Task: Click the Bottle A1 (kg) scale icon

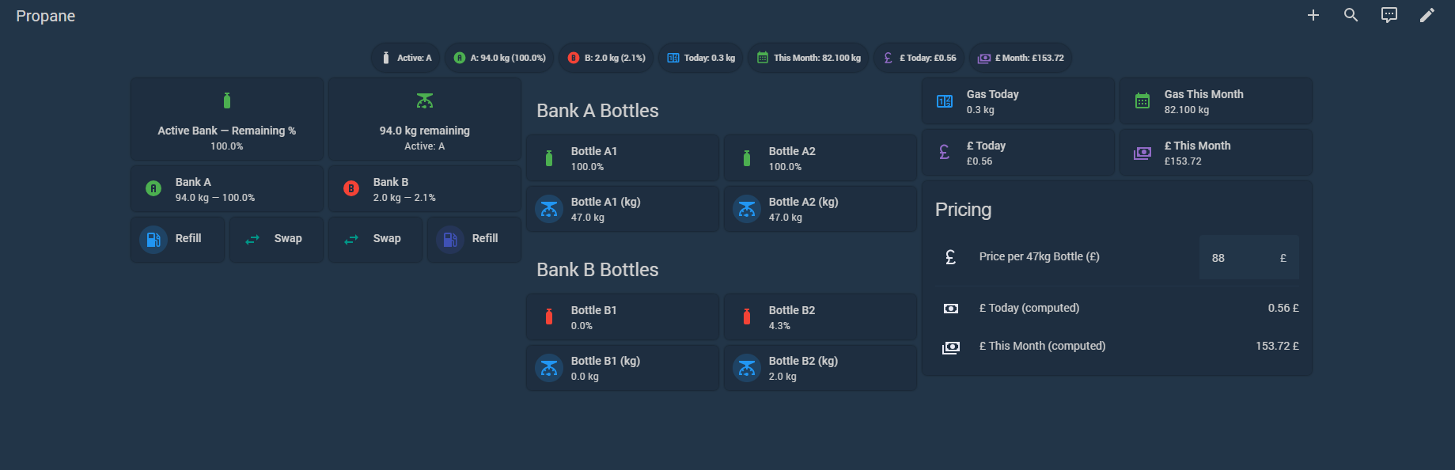Action: (549, 209)
